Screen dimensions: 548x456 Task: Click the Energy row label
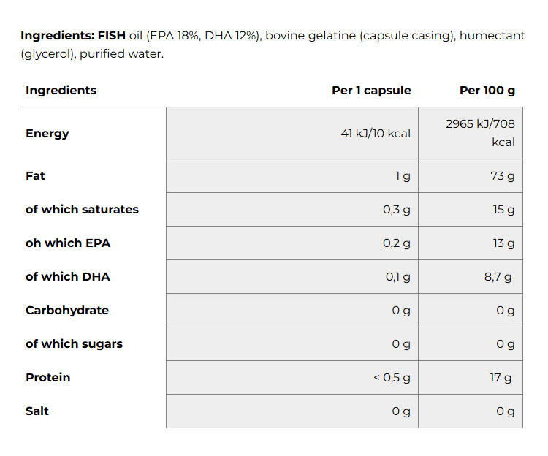click(x=47, y=133)
